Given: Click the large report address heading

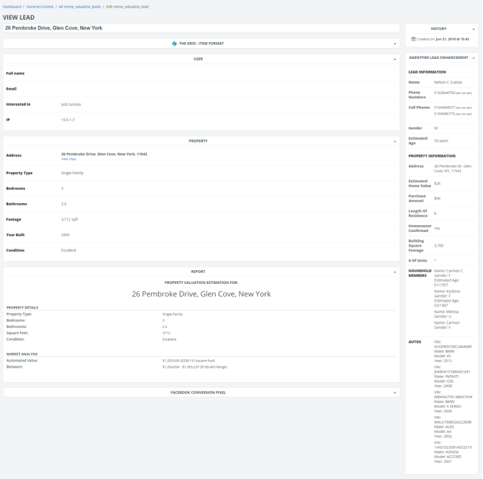Looking at the screenshot, I should (x=201, y=294).
